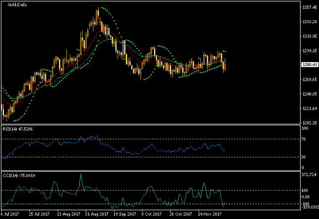Click the CCI(14) -75.6019 indicator label
319x219 pixels.
click(x=19, y=176)
